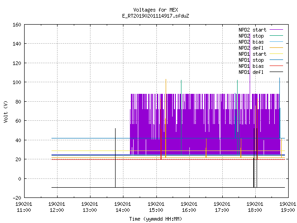Click the black NPD1 defl spike before 14:00
Viewport: 297px width, 223px height.
point(115,158)
